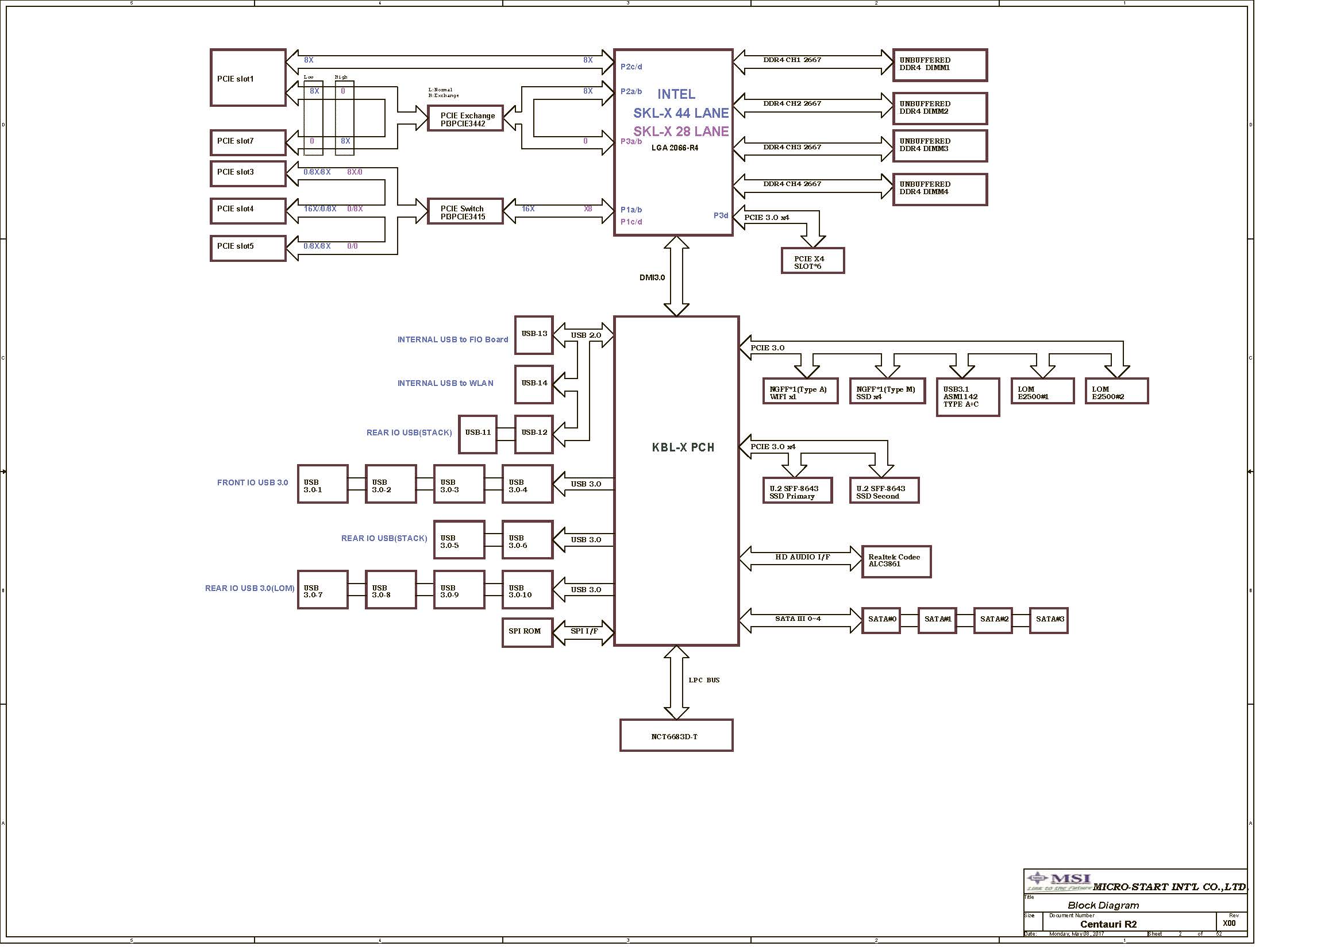Select the INTERNAL USB to WLAN label
Screen dimensions: 1344x950
coord(445,383)
